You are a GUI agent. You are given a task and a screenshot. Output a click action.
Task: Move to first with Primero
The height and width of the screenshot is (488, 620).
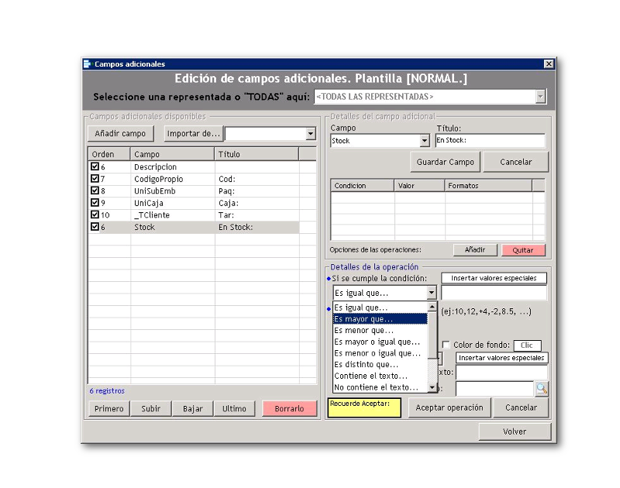point(109,408)
